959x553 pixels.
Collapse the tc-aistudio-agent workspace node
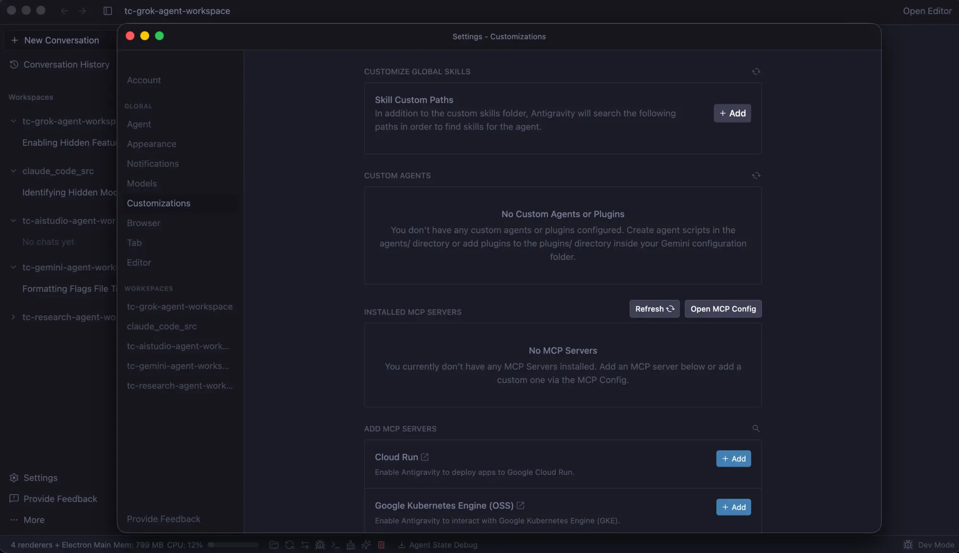13,221
